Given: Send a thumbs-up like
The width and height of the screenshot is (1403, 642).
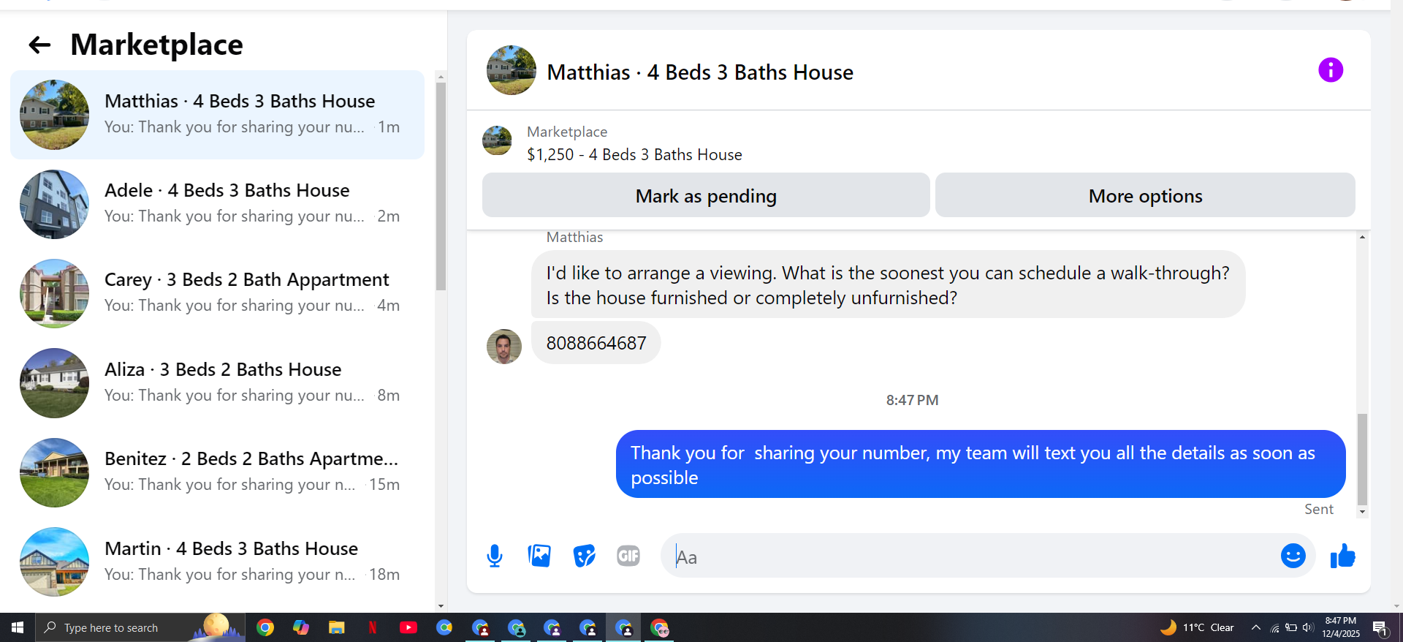Looking at the screenshot, I should [x=1342, y=556].
